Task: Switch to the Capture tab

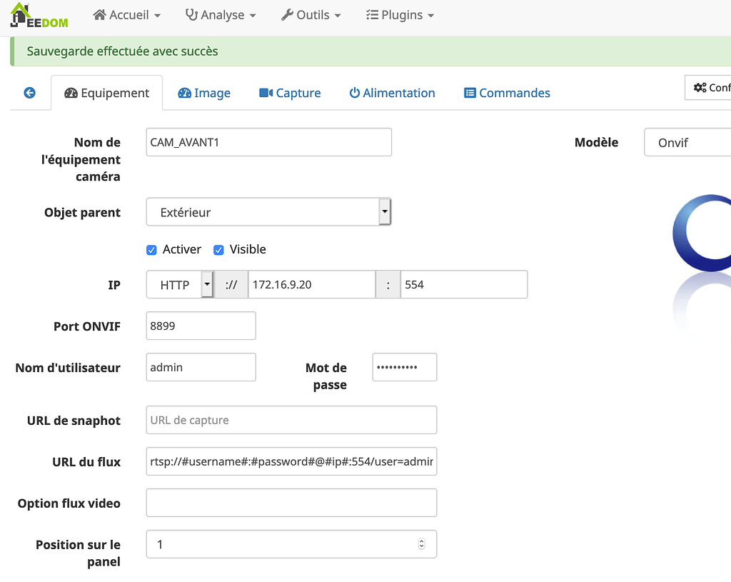Action: [x=290, y=93]
